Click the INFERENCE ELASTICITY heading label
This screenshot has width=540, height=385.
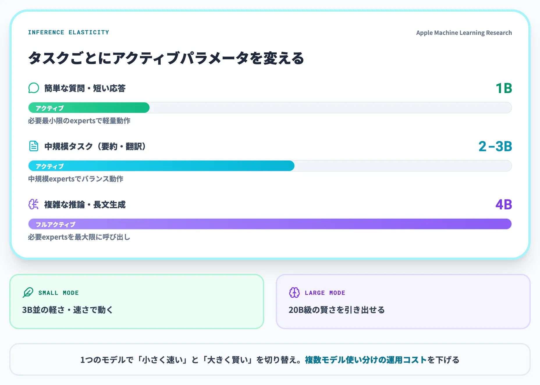coord(69,32)
